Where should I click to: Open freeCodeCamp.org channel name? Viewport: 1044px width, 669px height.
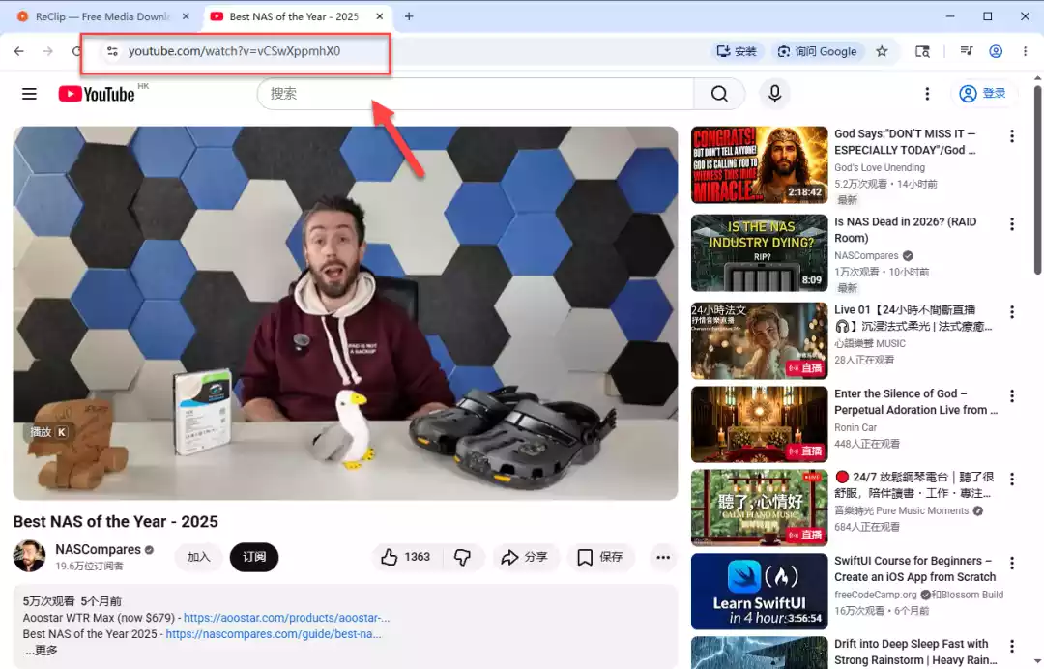(x=876, y=595)
